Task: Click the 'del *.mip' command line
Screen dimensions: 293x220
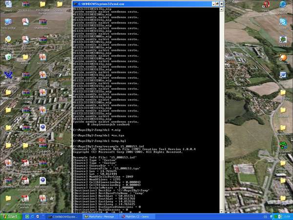Action: pyautogui.click(x=97, y=130)
